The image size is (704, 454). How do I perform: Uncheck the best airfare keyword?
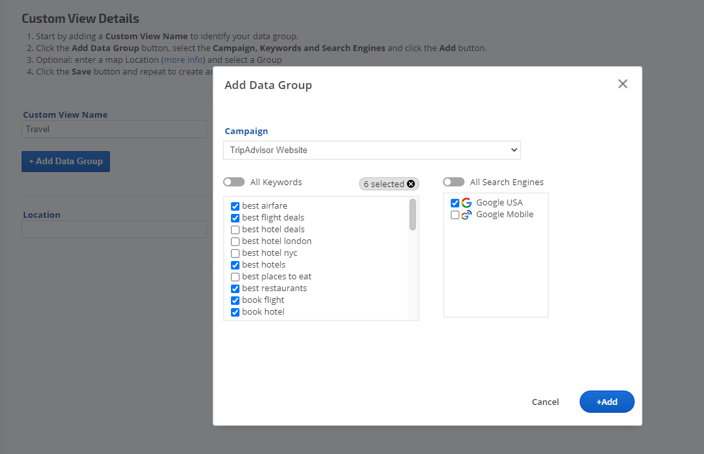[236, 206]
